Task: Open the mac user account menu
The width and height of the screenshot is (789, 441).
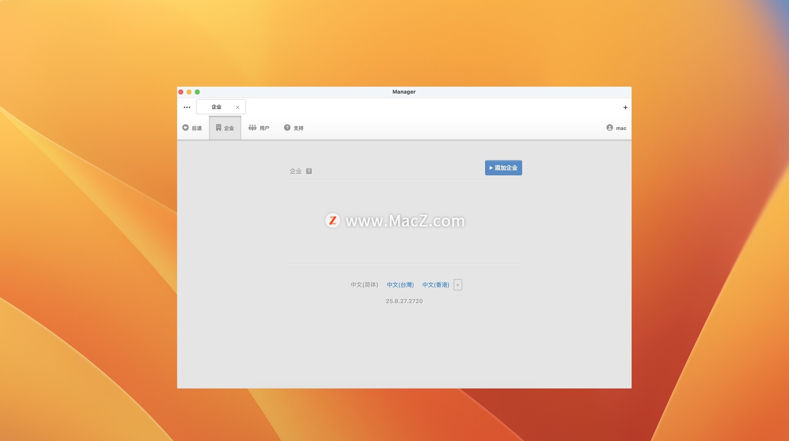Action: [x=616, y=128]
